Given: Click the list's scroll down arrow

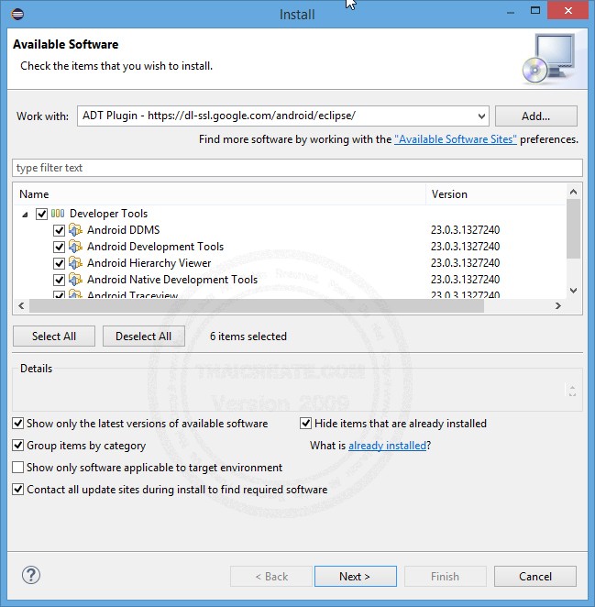Looking at the screenshot, I should coord(573,291).
